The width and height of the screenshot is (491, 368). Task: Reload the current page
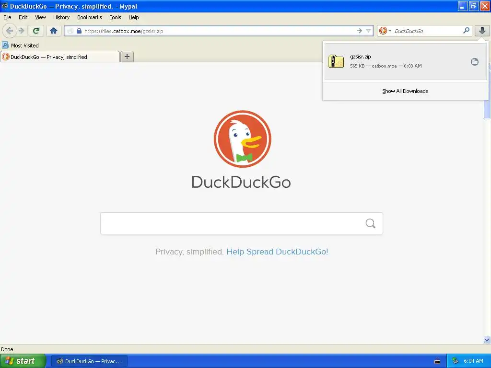click(36, 31)
